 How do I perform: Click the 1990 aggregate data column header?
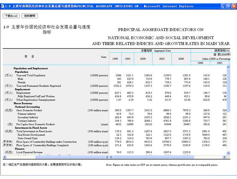coord(116,59)
